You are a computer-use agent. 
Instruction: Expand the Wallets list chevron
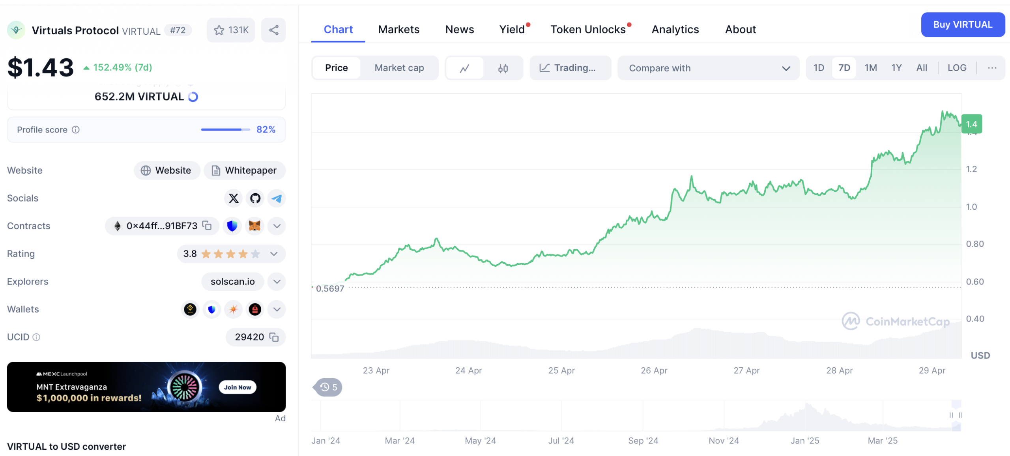[x=277, y=309]
